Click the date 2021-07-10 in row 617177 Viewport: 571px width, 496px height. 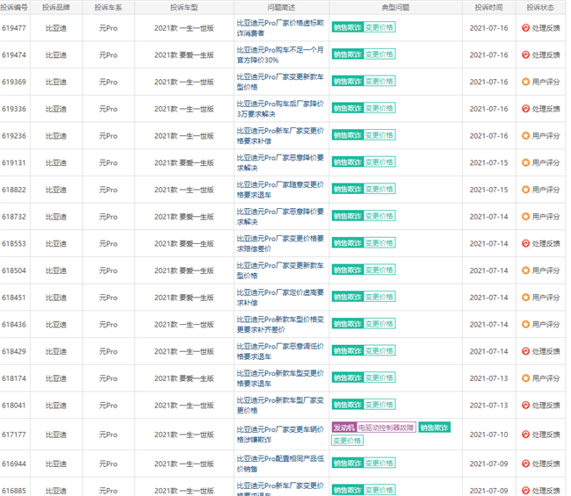pyautogui.click(x=488, y=435)
